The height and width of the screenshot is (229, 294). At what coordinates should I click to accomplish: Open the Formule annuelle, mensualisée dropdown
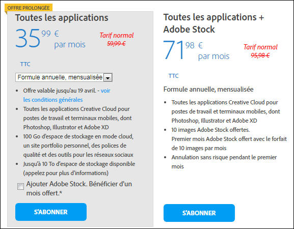pyautogui.click(x=64, y=77)
